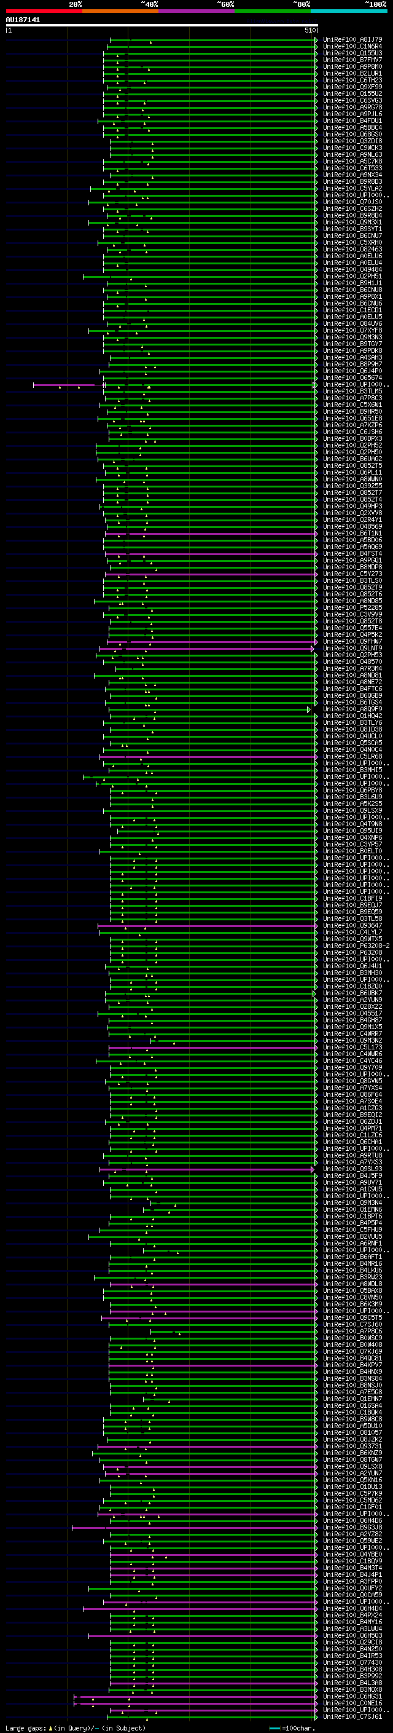Screen dimensions: 393x1733
Task: Click the purple ~60% identity legend segment
Action: tap(196, 11)
